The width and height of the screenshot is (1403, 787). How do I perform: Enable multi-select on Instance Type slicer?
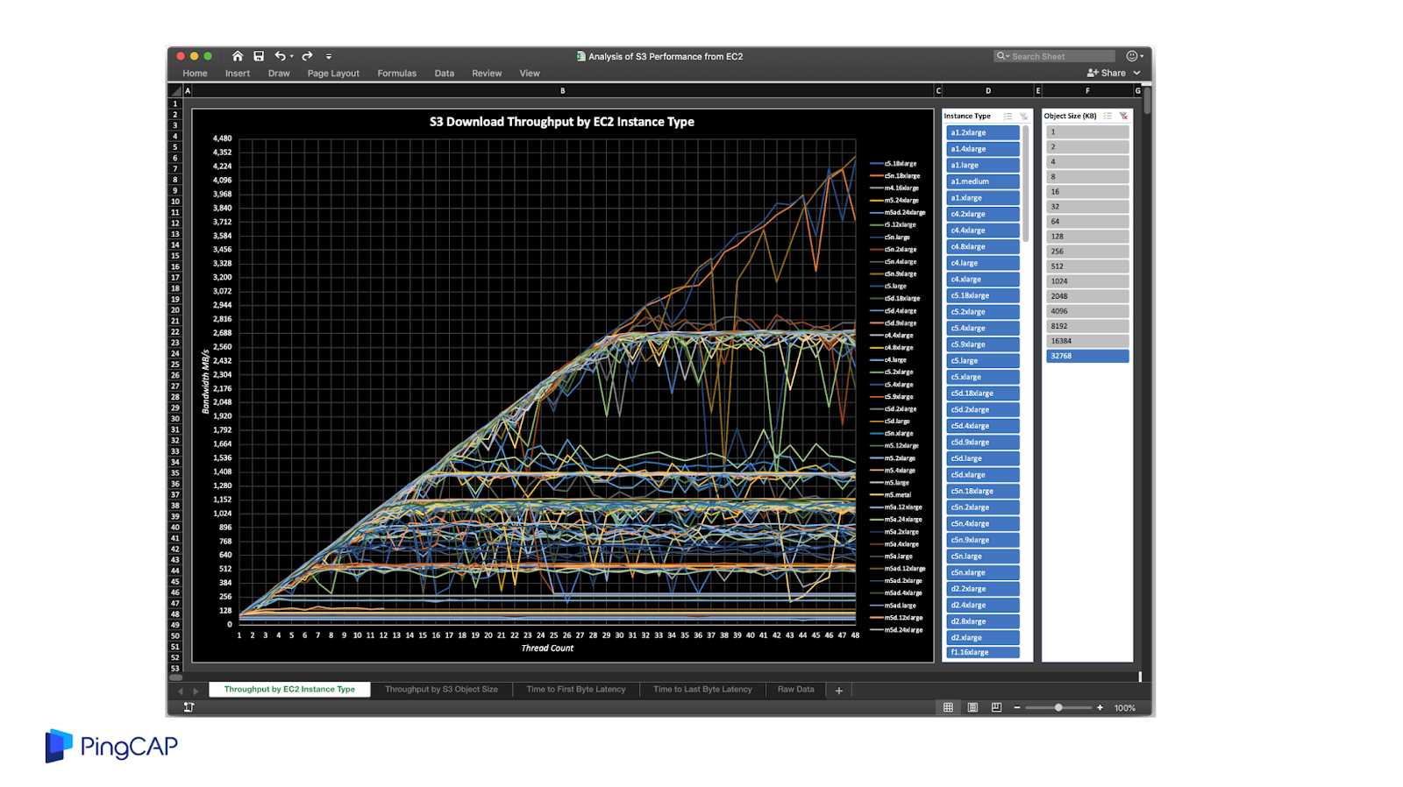pos(1008,116)
